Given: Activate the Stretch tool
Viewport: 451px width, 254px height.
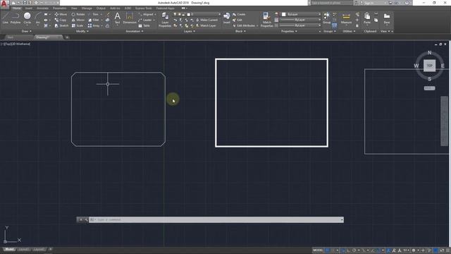Looking at the screenshot, I should tap(61, 25).
